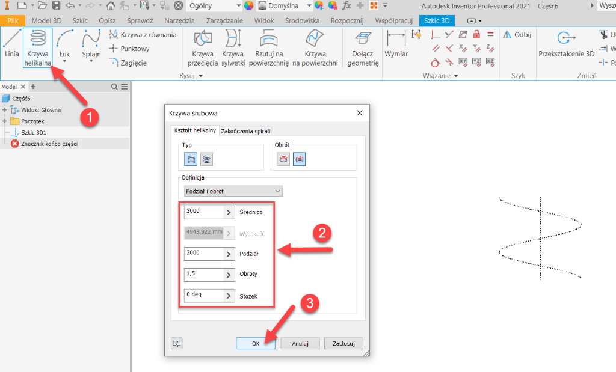616x372 pixels.
Task: Click the Średnica input field
Action: click(x=203, y=212)
